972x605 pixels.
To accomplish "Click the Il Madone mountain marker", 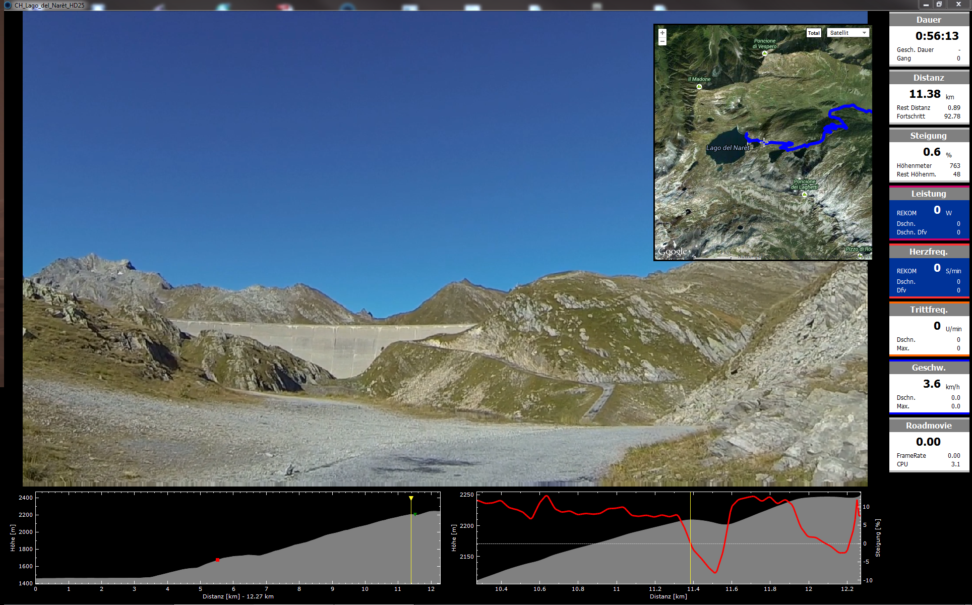I will [699, 87].
